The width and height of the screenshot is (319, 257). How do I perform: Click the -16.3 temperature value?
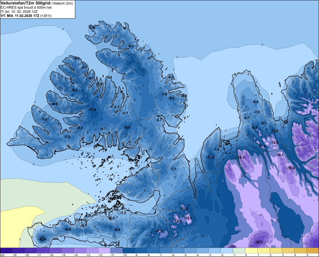click(x=259, y=242)
